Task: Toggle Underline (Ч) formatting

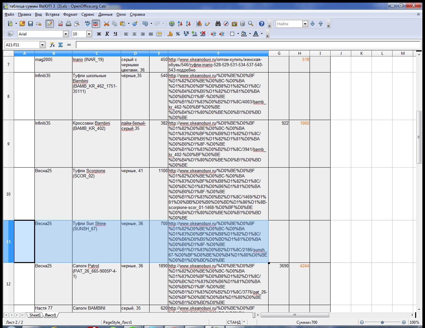Action: click(x=115, y=34)
